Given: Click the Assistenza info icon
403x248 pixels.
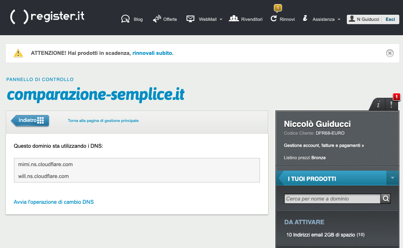Looking at the screenshot, I should pos(305,19).
